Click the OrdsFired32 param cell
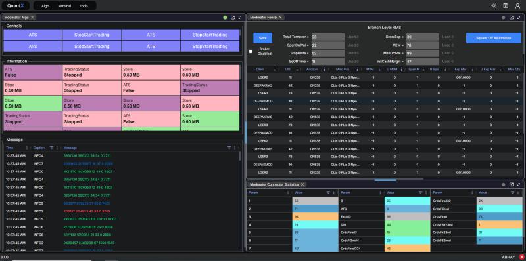This screenshot has width=526, height=261. tap(453, 201)
